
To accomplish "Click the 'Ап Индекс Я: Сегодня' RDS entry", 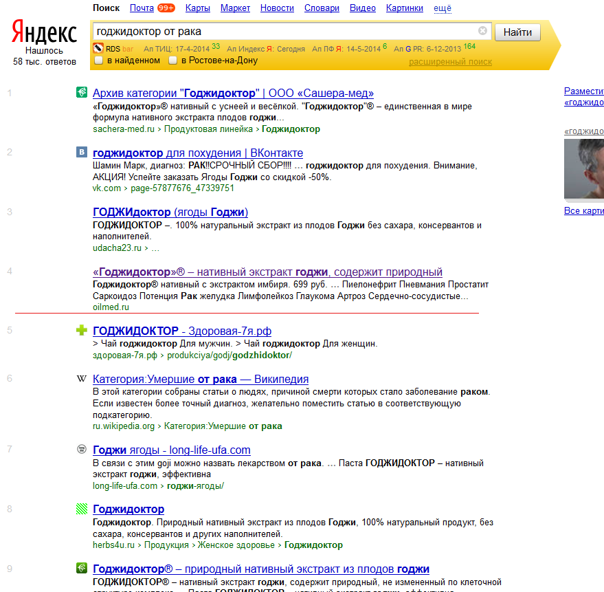I will pyautogui.click(x=266, y=49).
